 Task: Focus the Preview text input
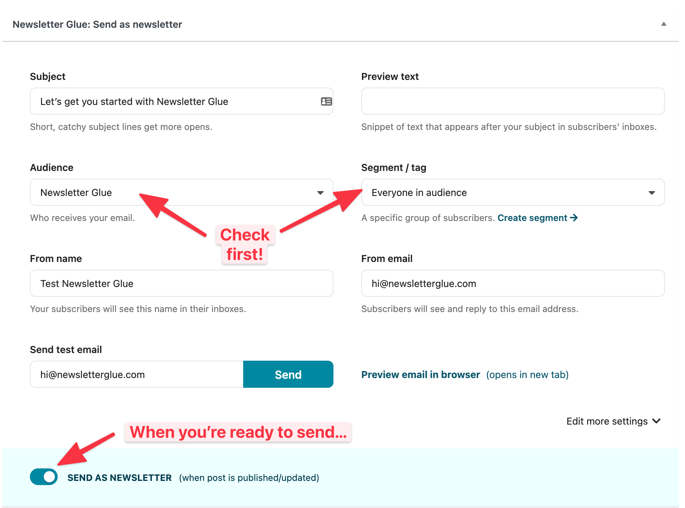tap(512, 101)
